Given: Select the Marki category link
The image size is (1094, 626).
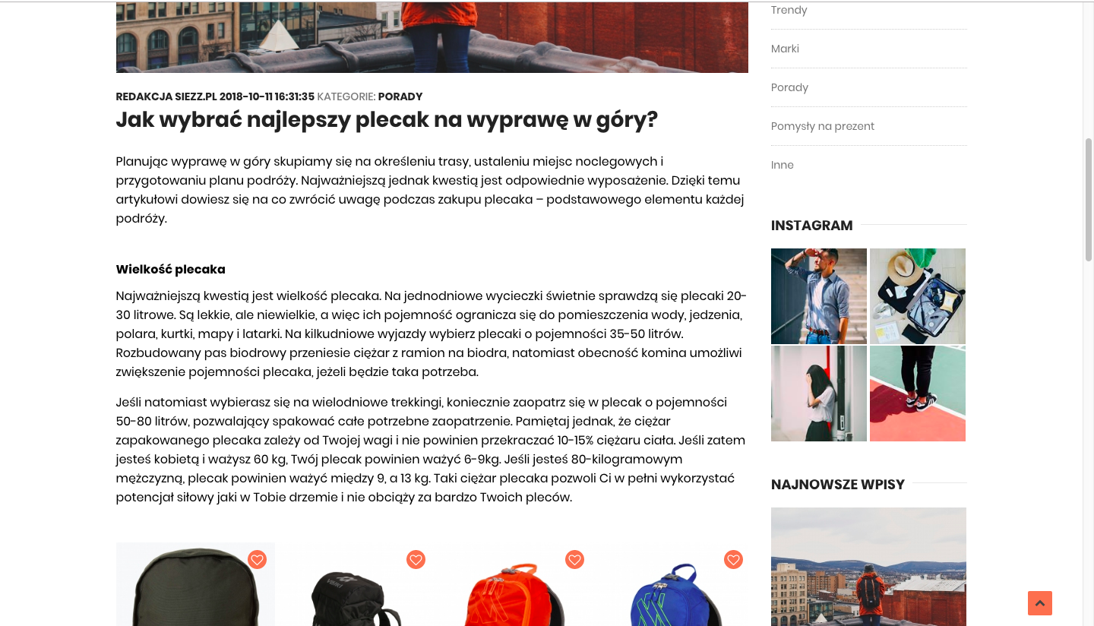Looking at the screenshot, I should point(785,49).
